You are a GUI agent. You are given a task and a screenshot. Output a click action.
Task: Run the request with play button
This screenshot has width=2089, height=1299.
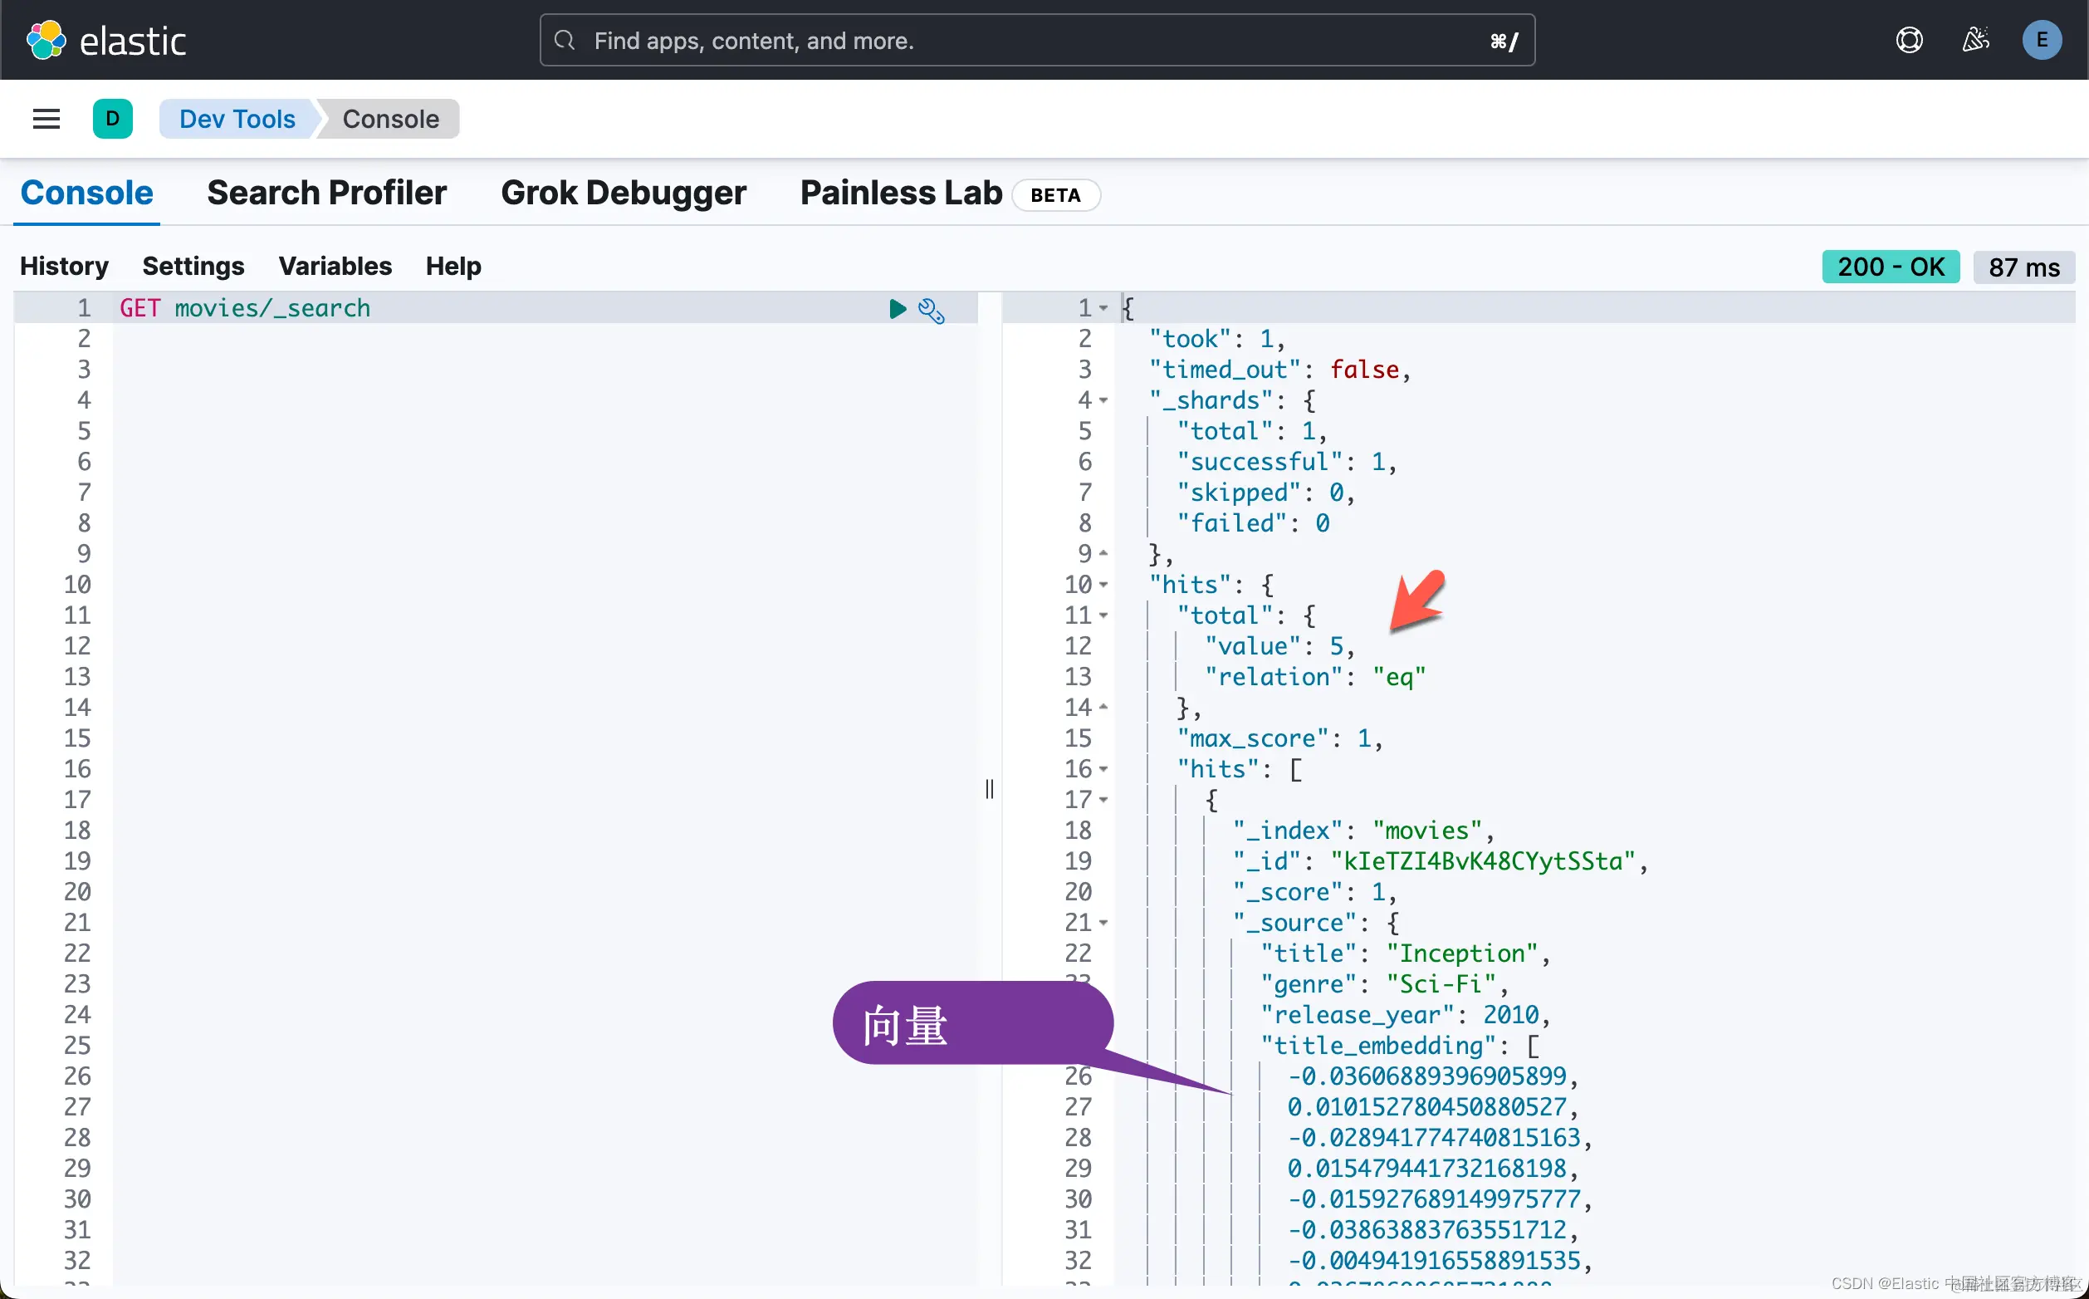(898, 308)
